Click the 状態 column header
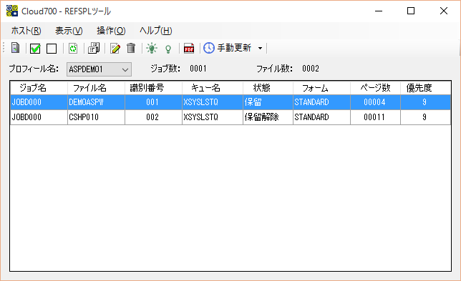 268,88
